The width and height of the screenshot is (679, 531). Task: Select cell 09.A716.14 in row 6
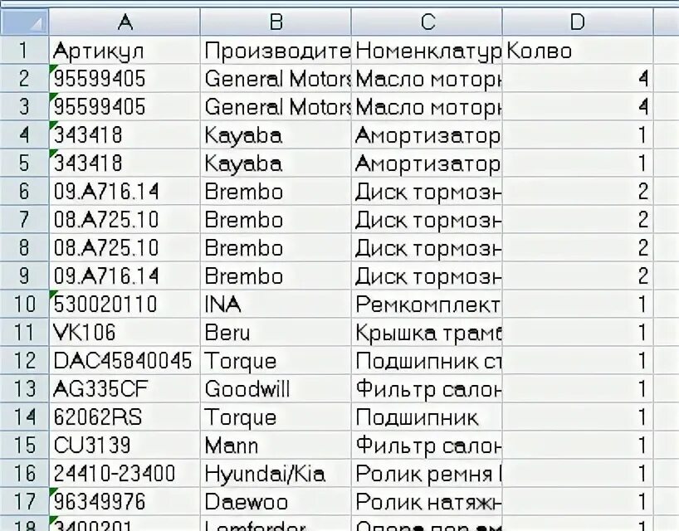click(x=125, y=192)
